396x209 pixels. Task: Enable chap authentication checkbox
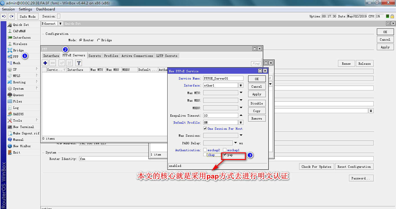[205, 155]
